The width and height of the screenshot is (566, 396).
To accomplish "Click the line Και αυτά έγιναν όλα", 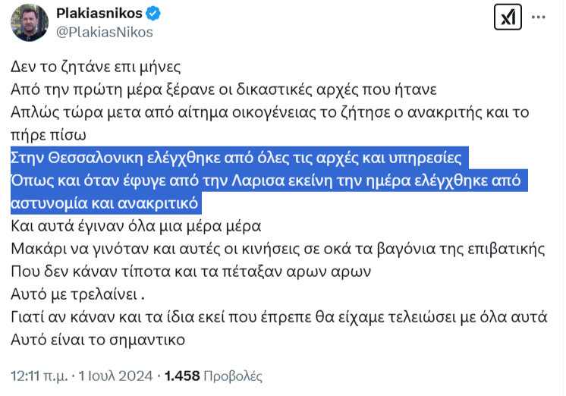I will click(136, 226).
